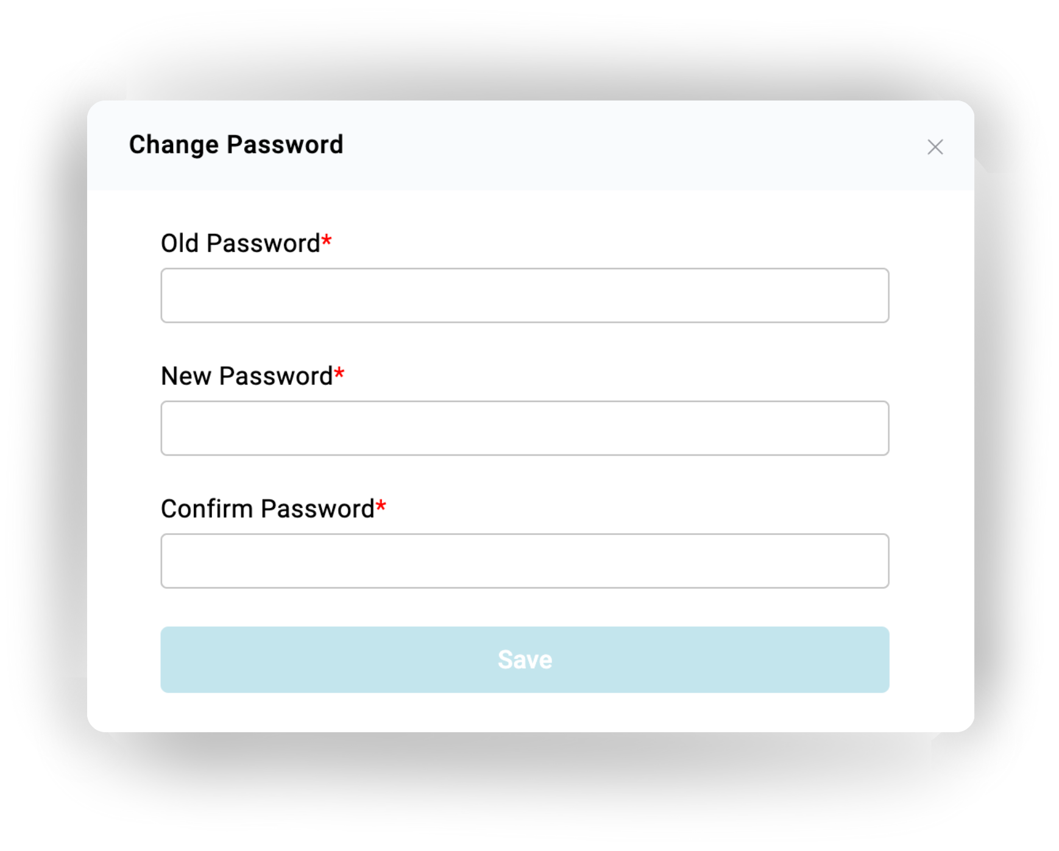Click the 'New Password' field label
The width and height of the screenshot is (1059, 851).
pos(247,376)
